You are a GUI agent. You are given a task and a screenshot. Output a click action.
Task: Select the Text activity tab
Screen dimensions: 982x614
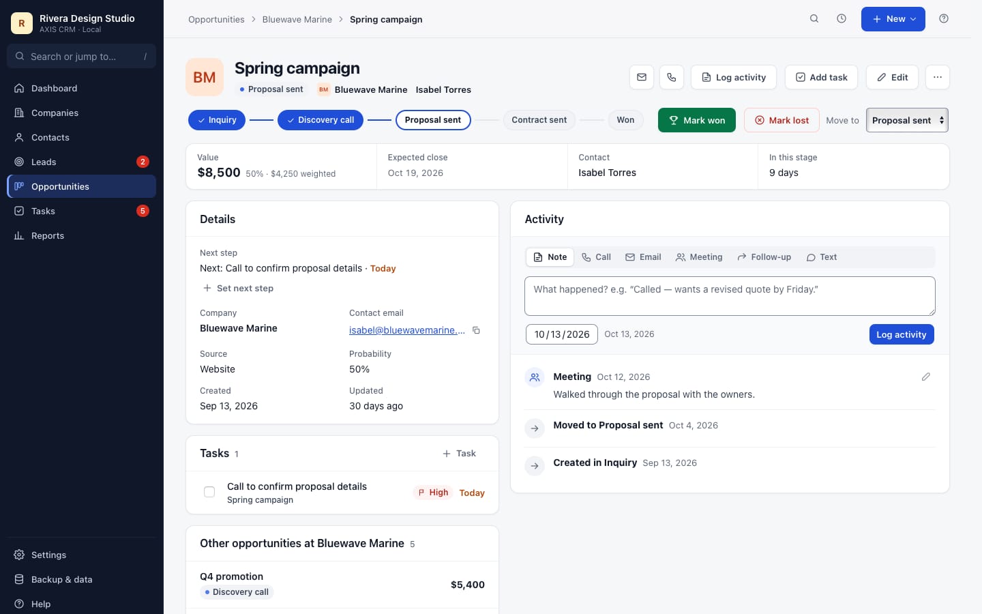coord(822,257)
